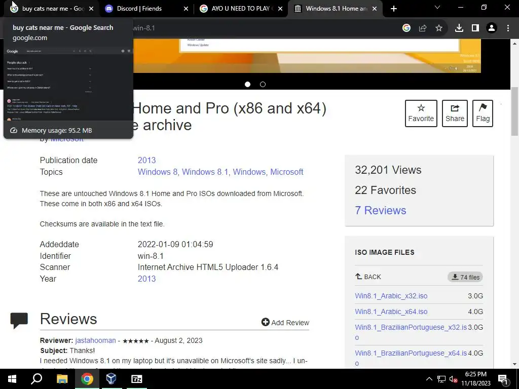Open a new tab with the plus icon
519x389 pixels.
393,9
